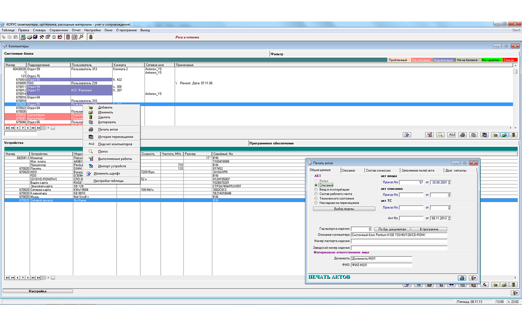
Task: Click the red calculator toolbar icon
Action: click(x=68, y=37)
